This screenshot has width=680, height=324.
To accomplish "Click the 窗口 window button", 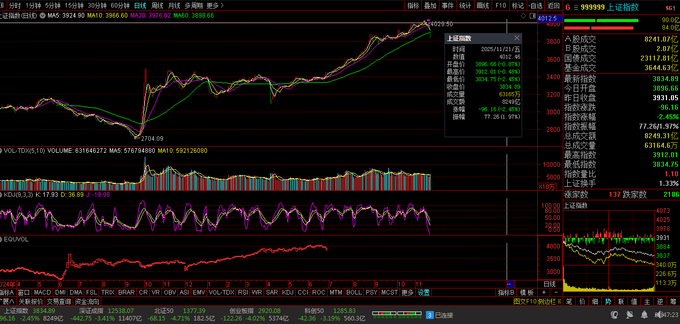I will coord(24,292).
